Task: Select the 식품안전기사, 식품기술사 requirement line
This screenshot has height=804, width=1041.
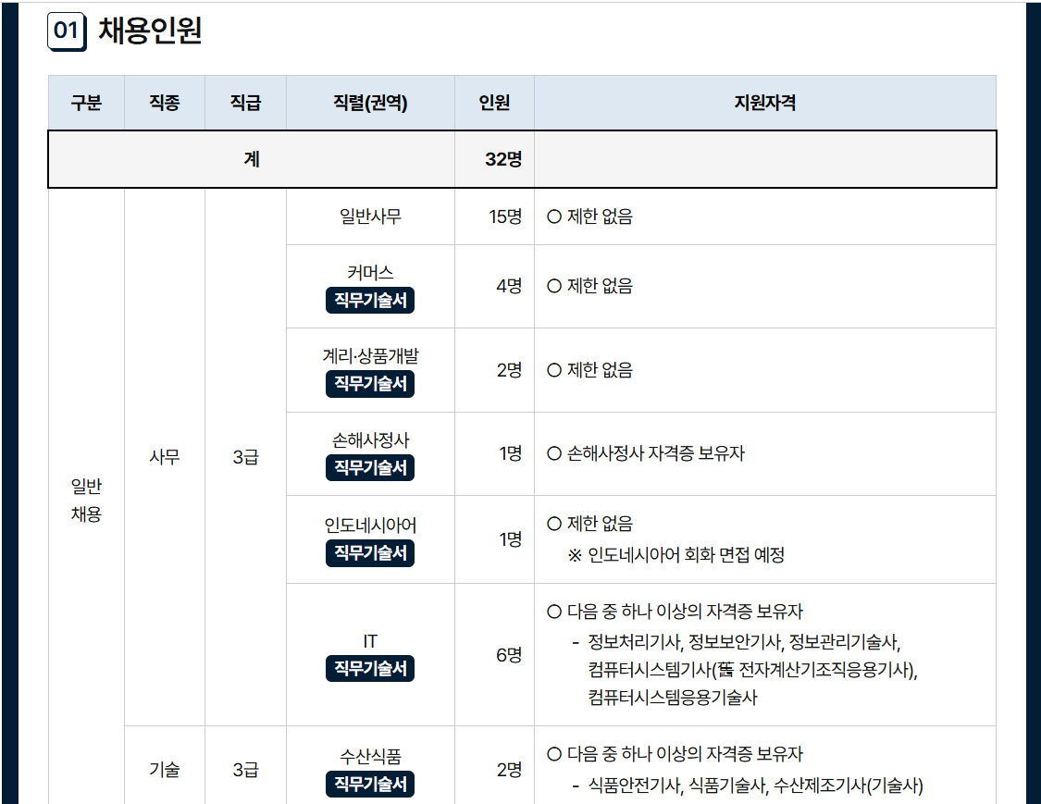Action: tap(755, 786)
